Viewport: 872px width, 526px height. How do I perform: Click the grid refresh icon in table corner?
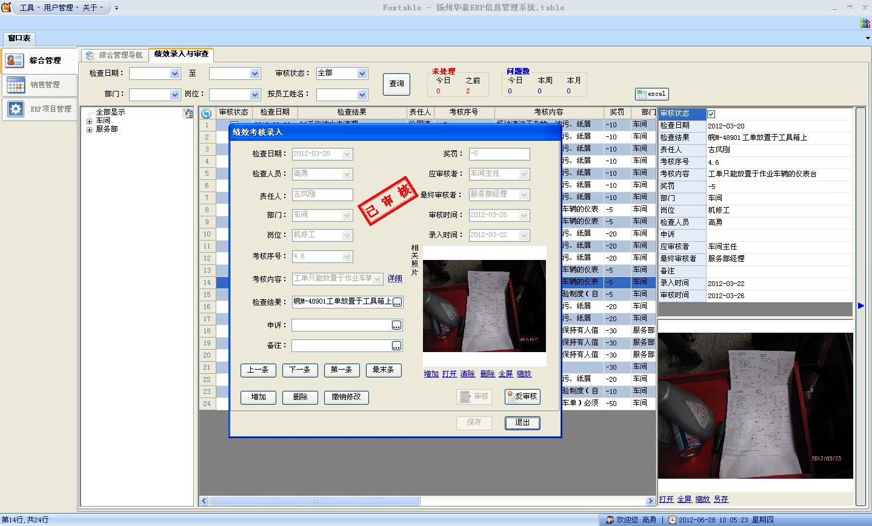pos(206,113)
